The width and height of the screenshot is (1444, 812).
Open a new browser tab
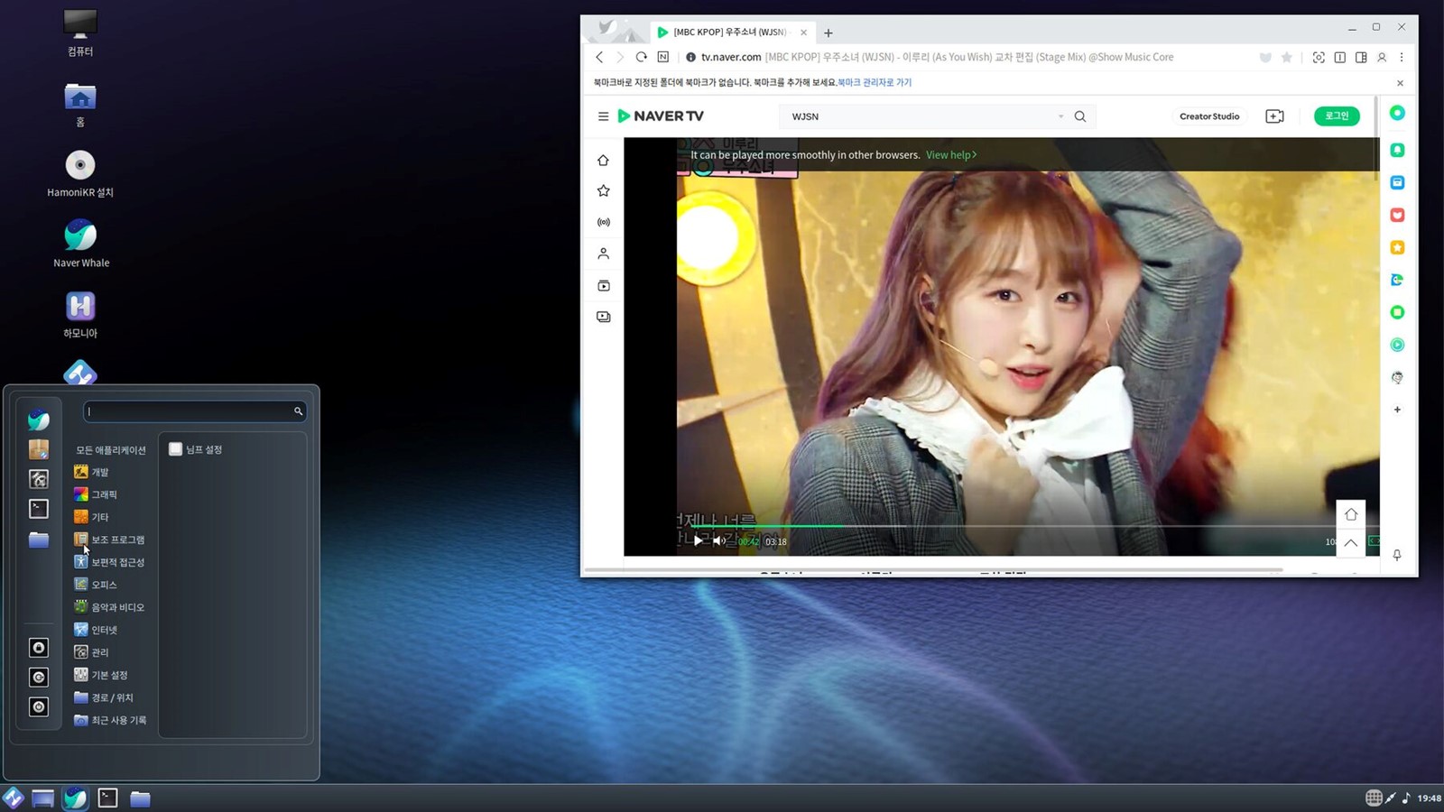tap(828, 32)
